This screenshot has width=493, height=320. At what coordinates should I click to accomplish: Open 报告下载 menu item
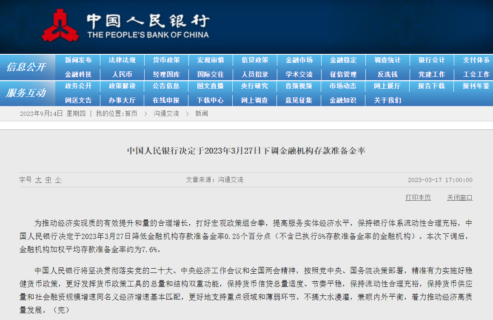point(431,86)
